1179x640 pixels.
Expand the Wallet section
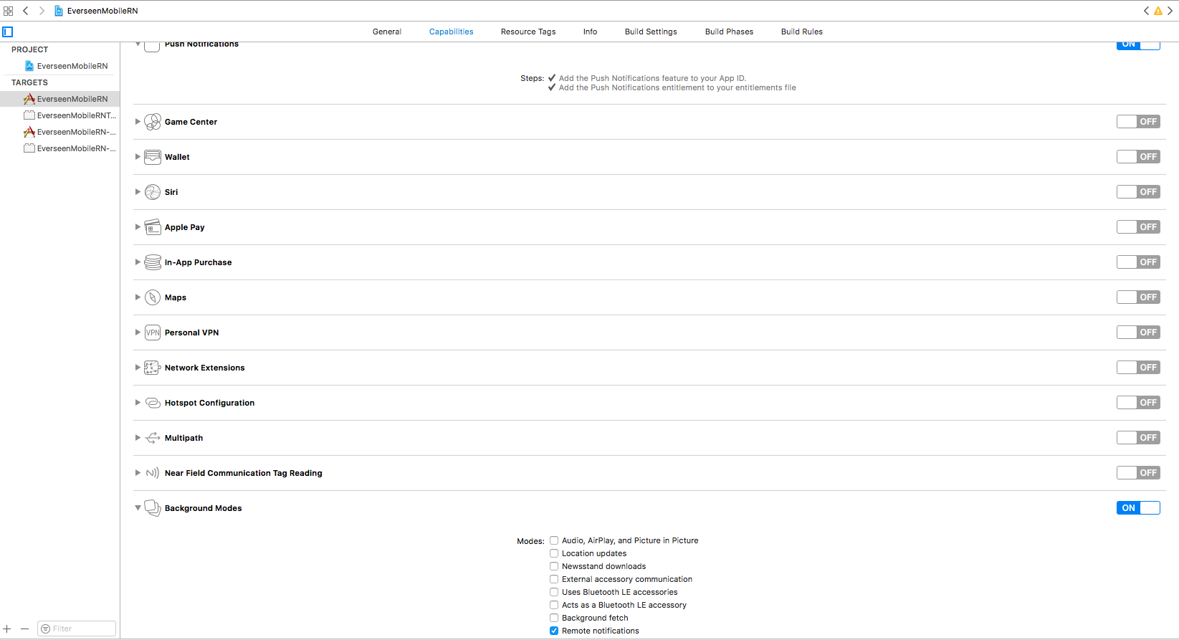click(138, 157)
